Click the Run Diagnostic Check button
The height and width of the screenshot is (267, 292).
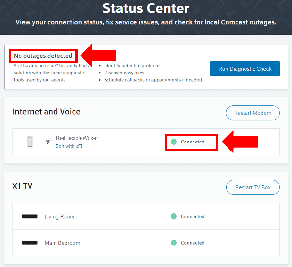[245, 69]
